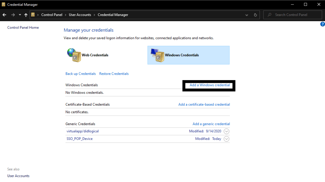Go up one level with up arrow
This screenshot has height=182, width=325.
26,15
